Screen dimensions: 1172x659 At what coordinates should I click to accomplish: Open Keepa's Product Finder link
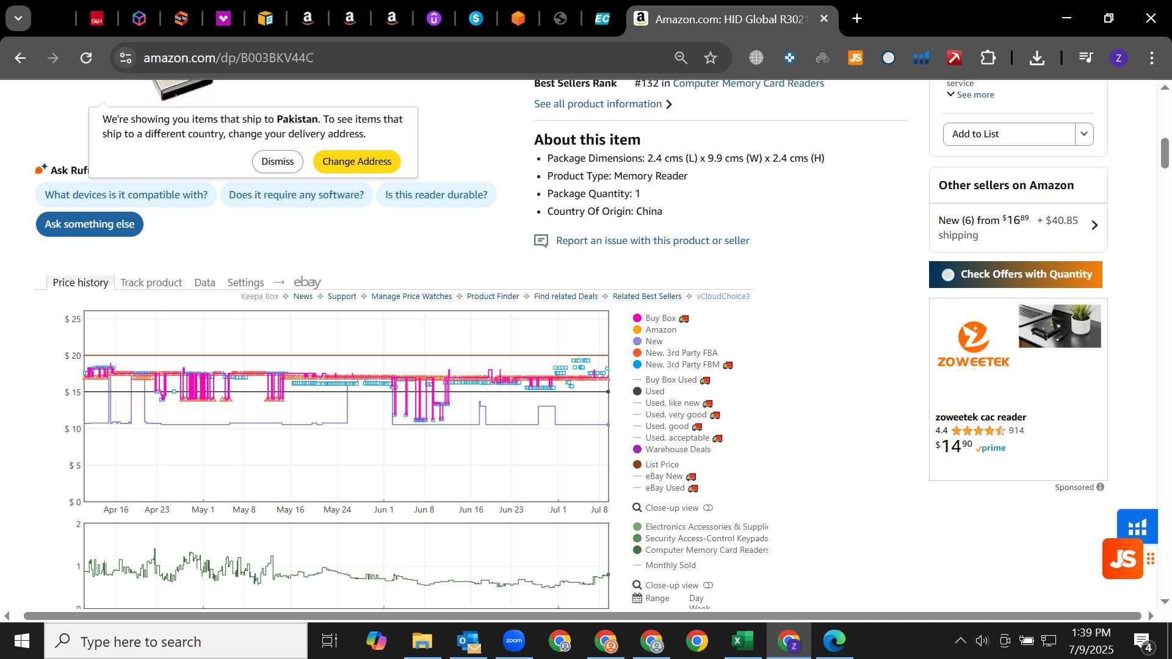click(x=493, y=297)
